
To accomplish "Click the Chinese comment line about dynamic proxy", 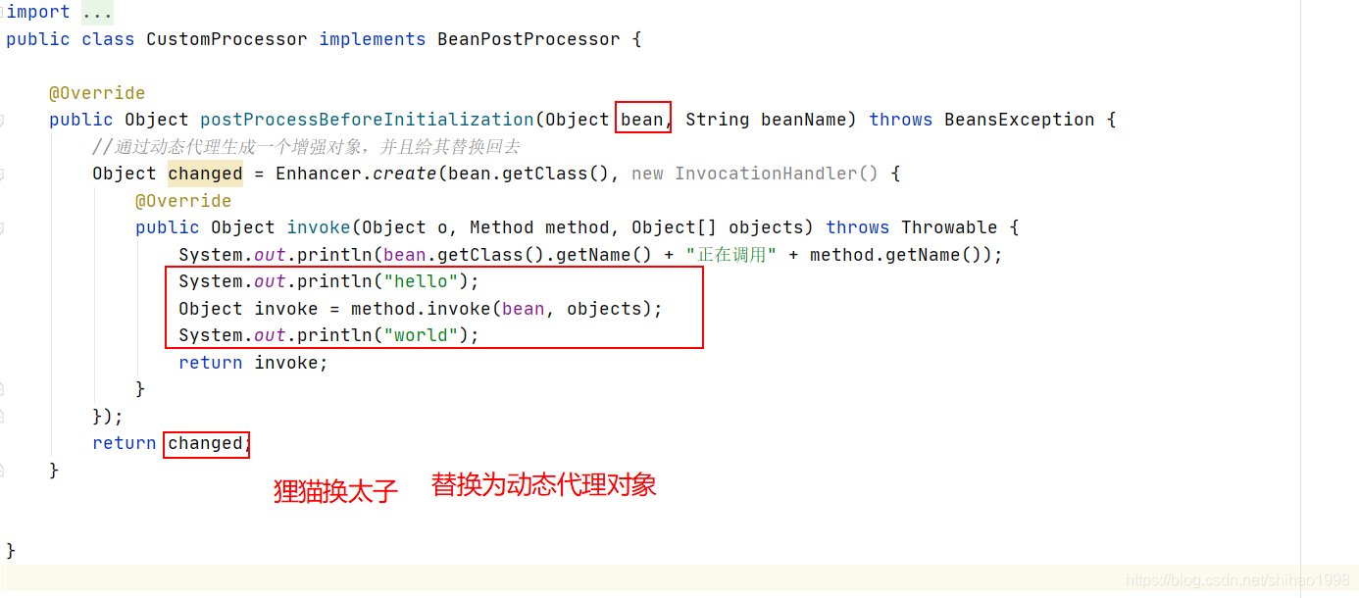I will click(x=306, y=147).
